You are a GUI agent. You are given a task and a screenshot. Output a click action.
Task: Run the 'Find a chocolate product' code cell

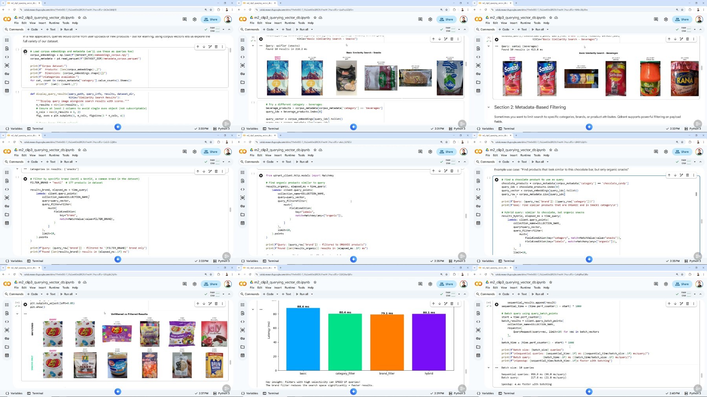[497, 180]
